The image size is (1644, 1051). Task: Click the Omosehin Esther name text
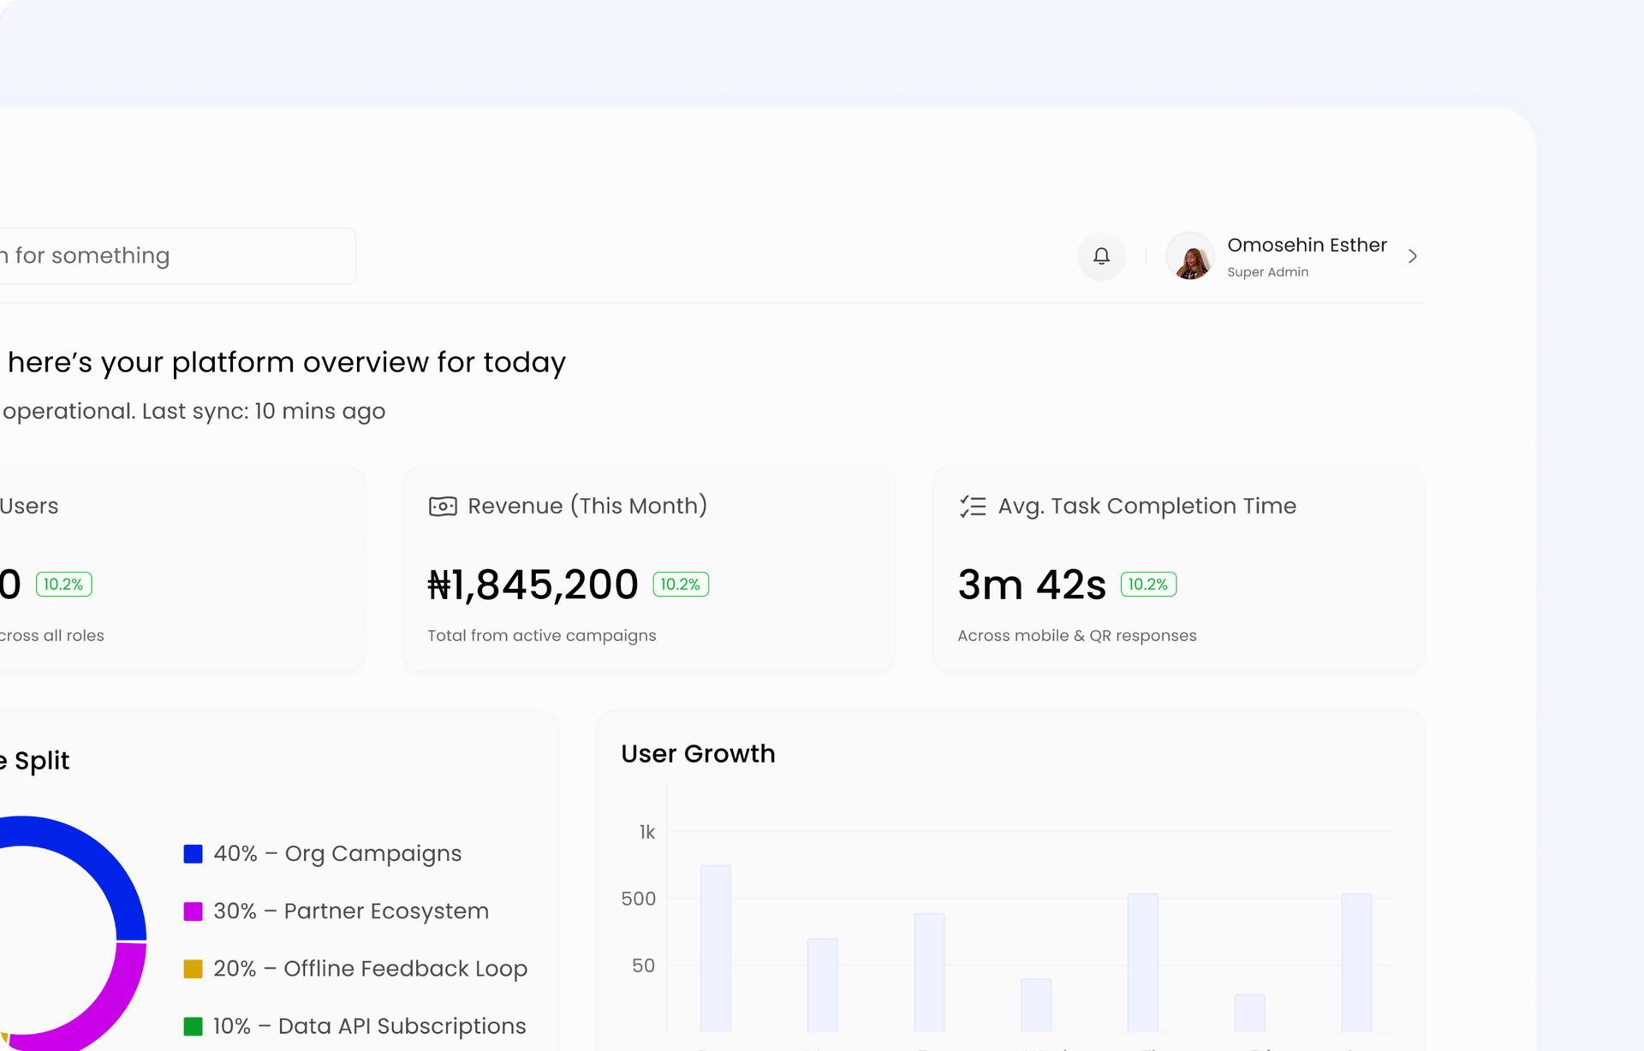tap(1307, 245)
